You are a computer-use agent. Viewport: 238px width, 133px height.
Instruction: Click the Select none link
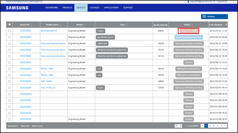37,126
